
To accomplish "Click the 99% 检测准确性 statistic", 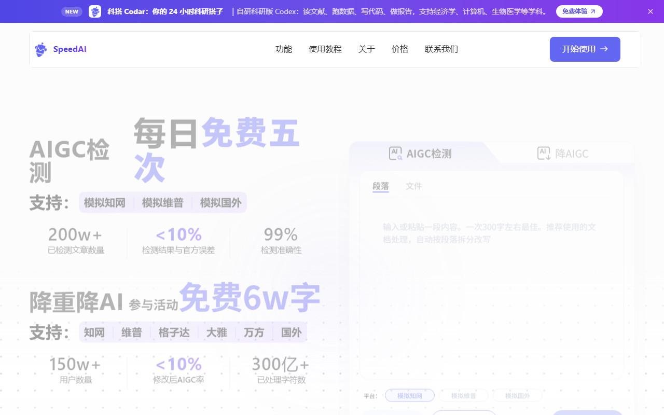I will pyautogui.click(x=281, y=240).
